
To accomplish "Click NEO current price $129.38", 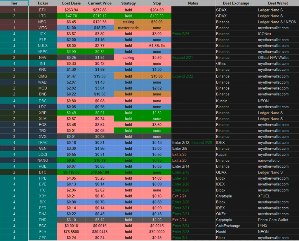I will point(100,22).
